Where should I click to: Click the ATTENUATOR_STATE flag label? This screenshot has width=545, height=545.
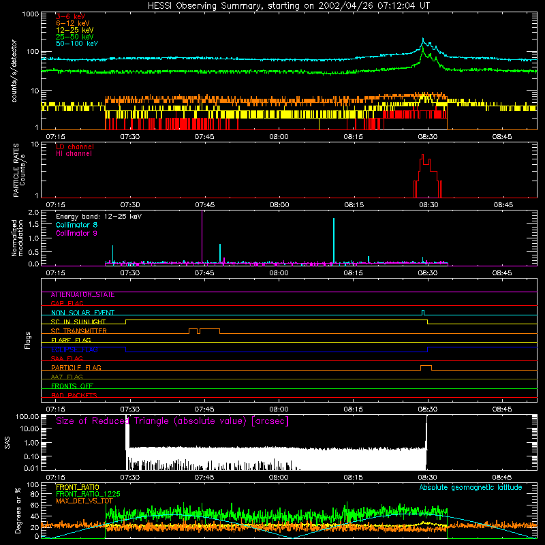[x=82, y=295]
